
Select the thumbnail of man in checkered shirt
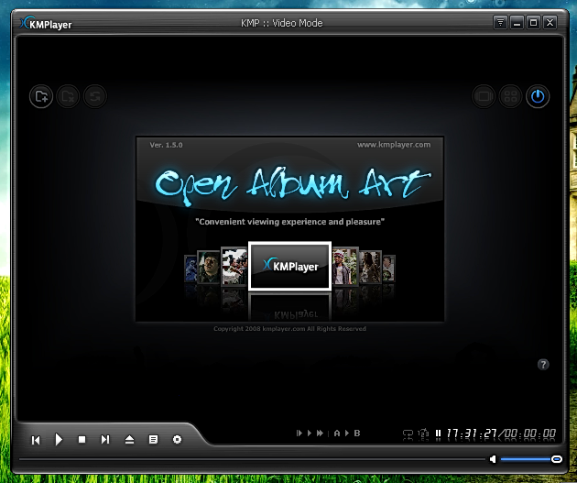(x=345, y=267)
